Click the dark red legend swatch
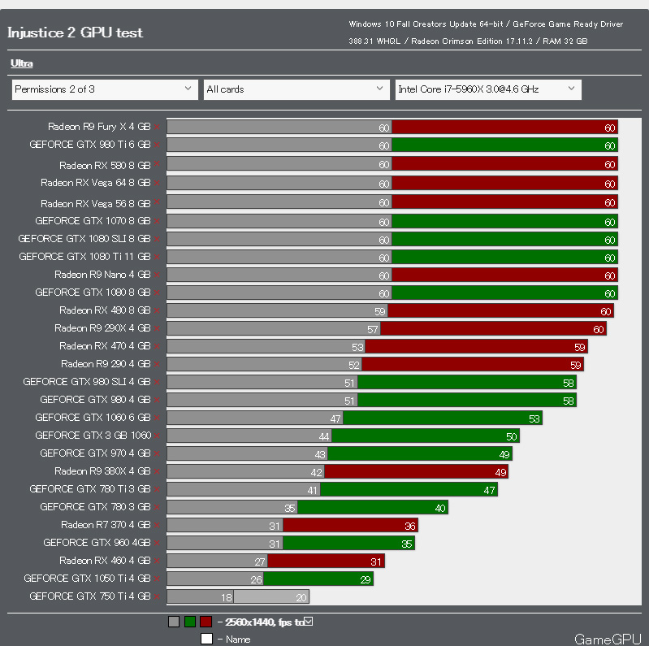Viewport: 649px width, 646px height. (x=206, y=622)
